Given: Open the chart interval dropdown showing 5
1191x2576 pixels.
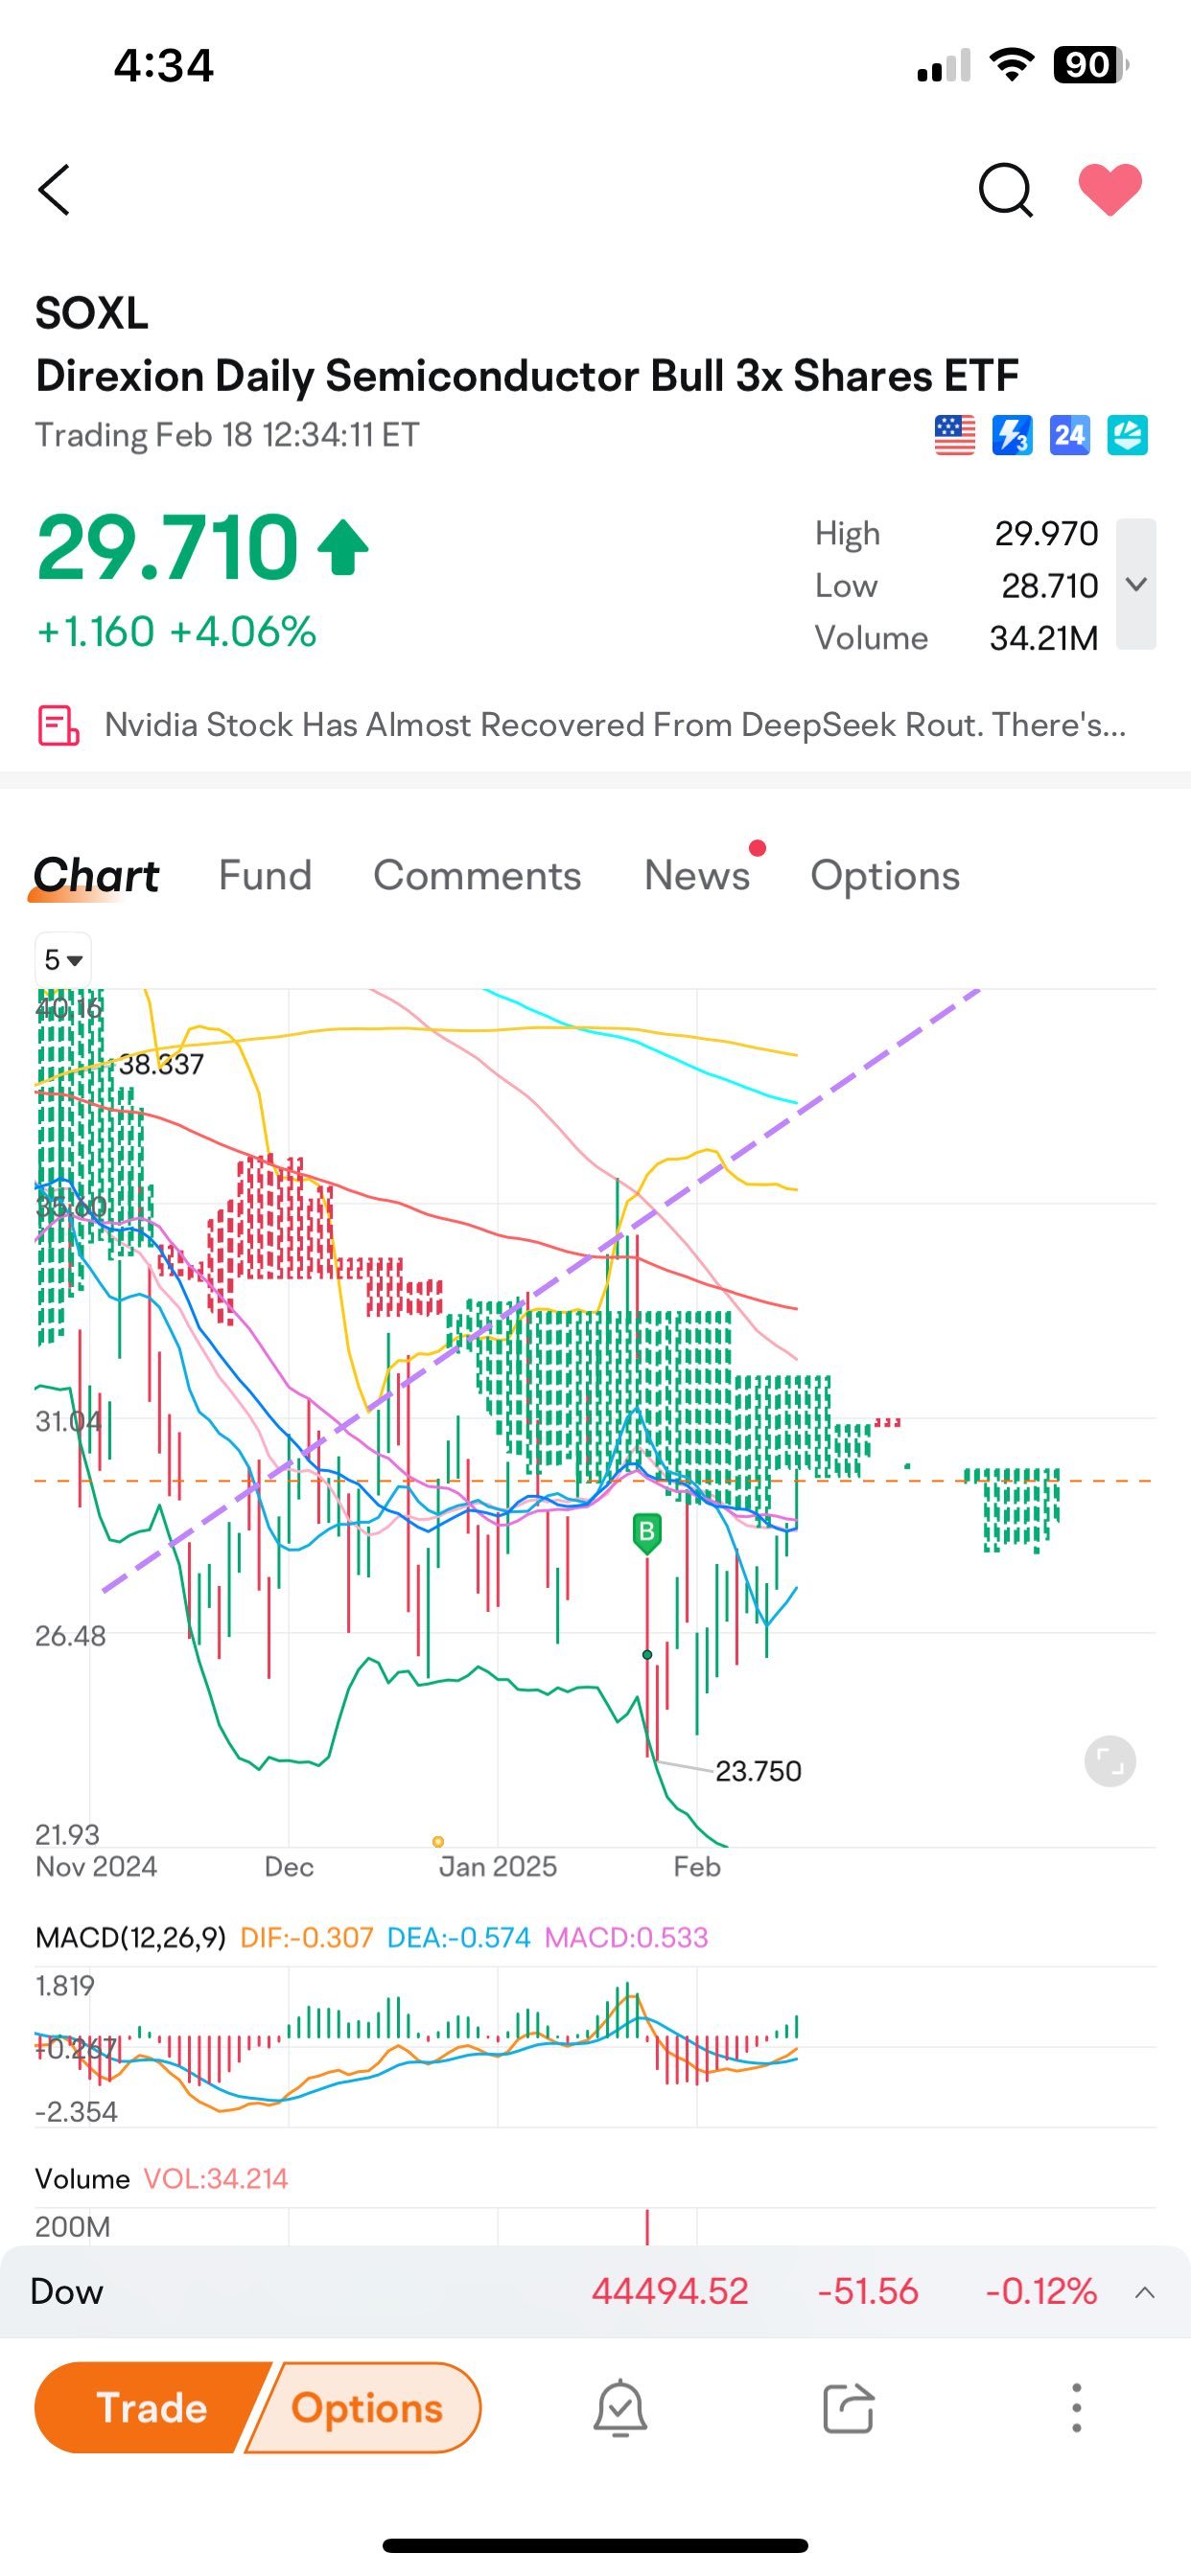Looking at the screenshot, I should pos(63,960).
